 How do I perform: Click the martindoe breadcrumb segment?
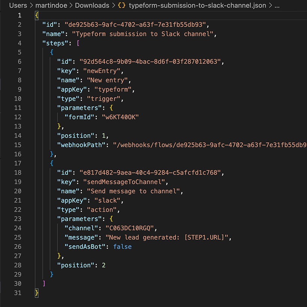[x=51, y=6]
